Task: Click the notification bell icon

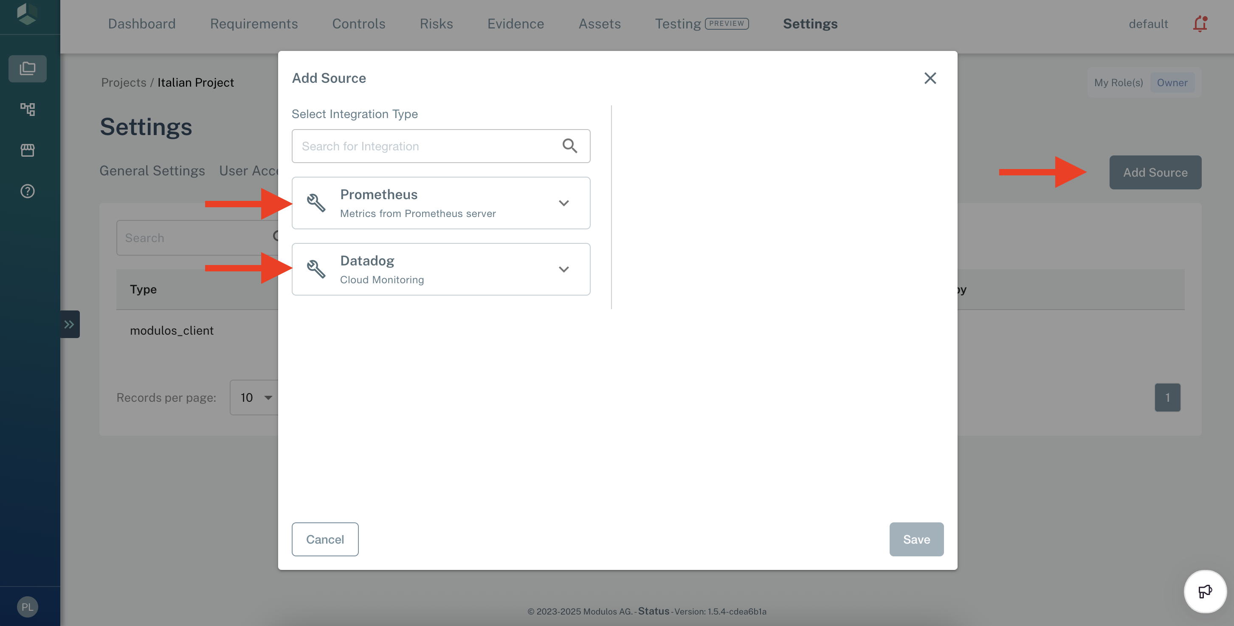Action: (1199, 23)
